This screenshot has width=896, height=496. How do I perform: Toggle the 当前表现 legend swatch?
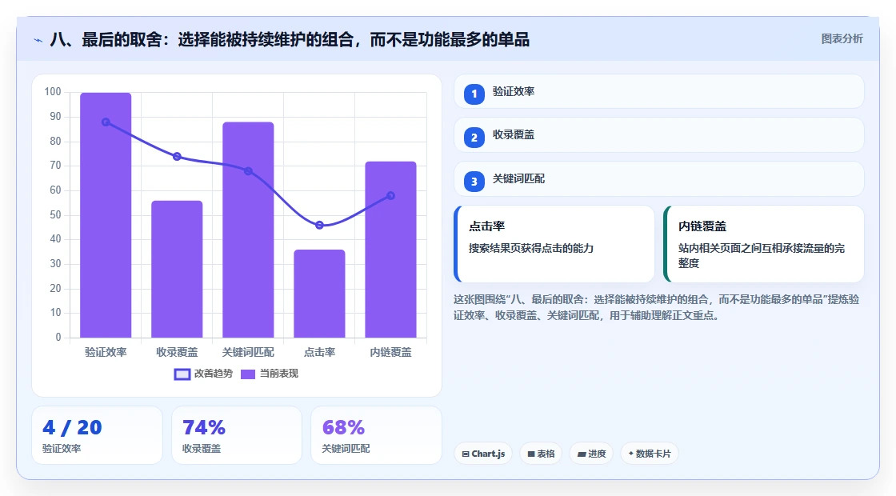point(247,374)
